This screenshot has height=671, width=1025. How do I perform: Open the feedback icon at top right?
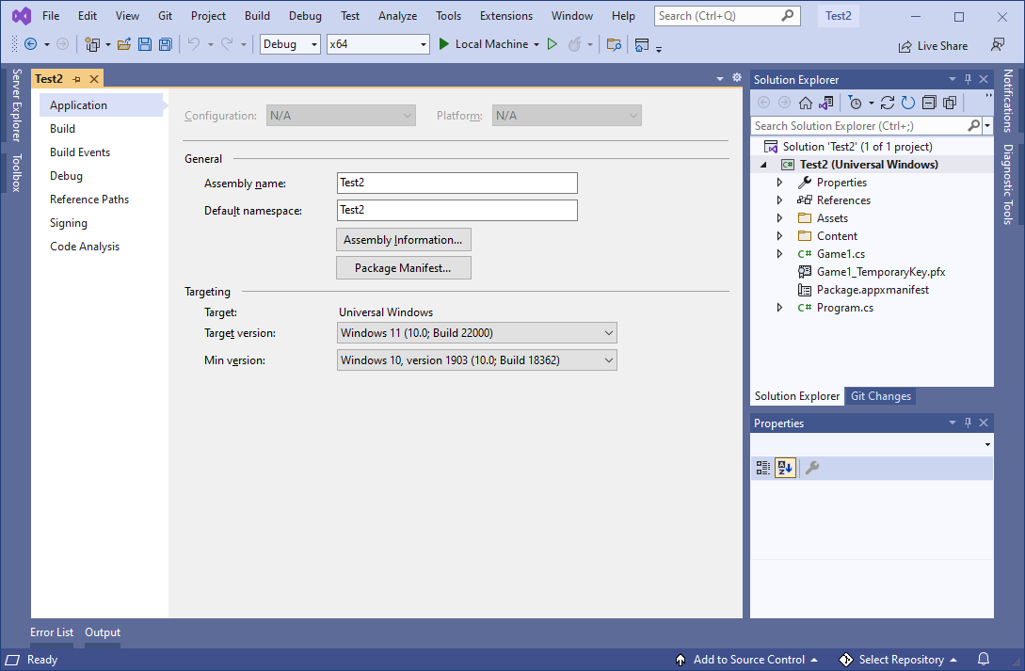tap(998, 44)
